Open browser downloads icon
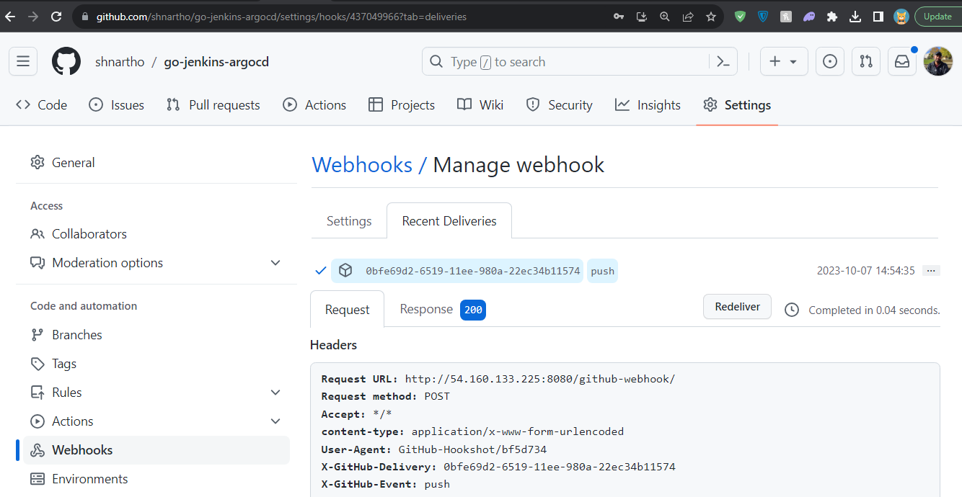The height and width of the screenshot is (497, 962). [x=855, y=17]
